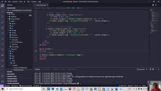Open the Manage gear settings
The height and width of the screenshot is (91, 161).
3,81
